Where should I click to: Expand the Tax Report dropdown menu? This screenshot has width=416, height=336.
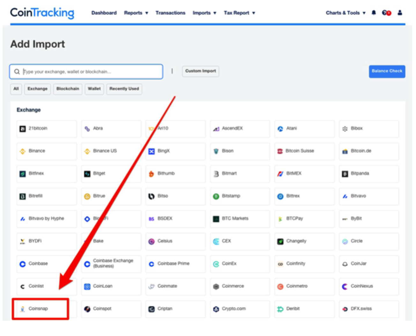(x=239, y=13)
